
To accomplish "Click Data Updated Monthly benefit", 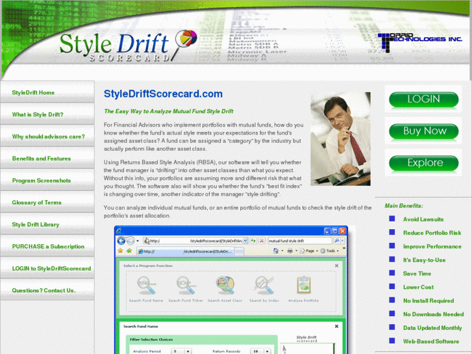I will click(432, 328).
